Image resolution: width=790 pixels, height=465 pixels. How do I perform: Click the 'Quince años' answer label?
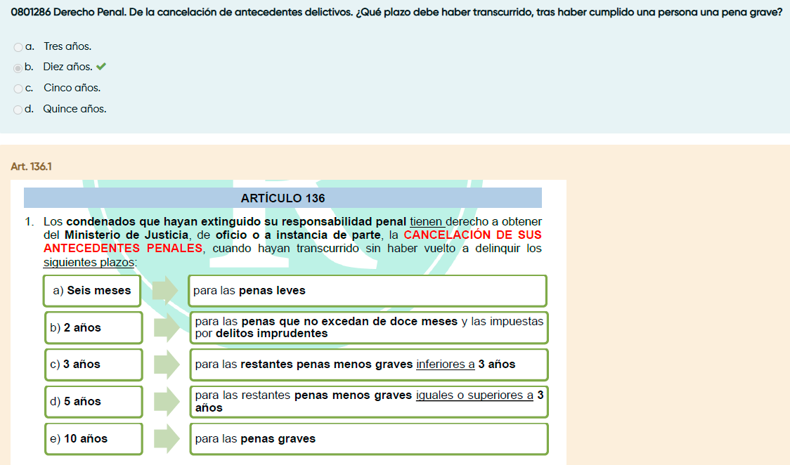coord(75,110)
